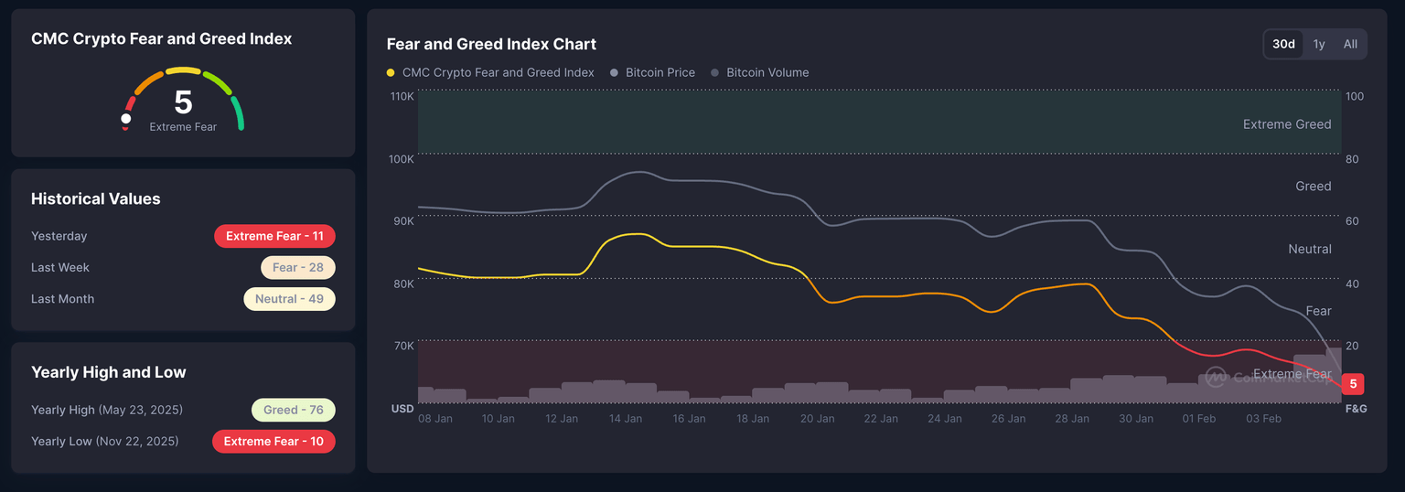Viewport: 1405px width, 492px height.
Task: Click the CoinMarketCap watermark logo on chart
Action: click(x=1216, y=376)
